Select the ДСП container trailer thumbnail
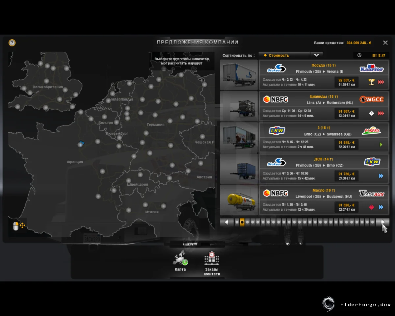 coord(239,169)
